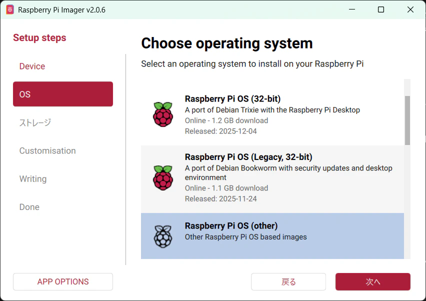
Task: Click the Raspberry Pi Imager app icon in title bar
Action: coord(10,10)
